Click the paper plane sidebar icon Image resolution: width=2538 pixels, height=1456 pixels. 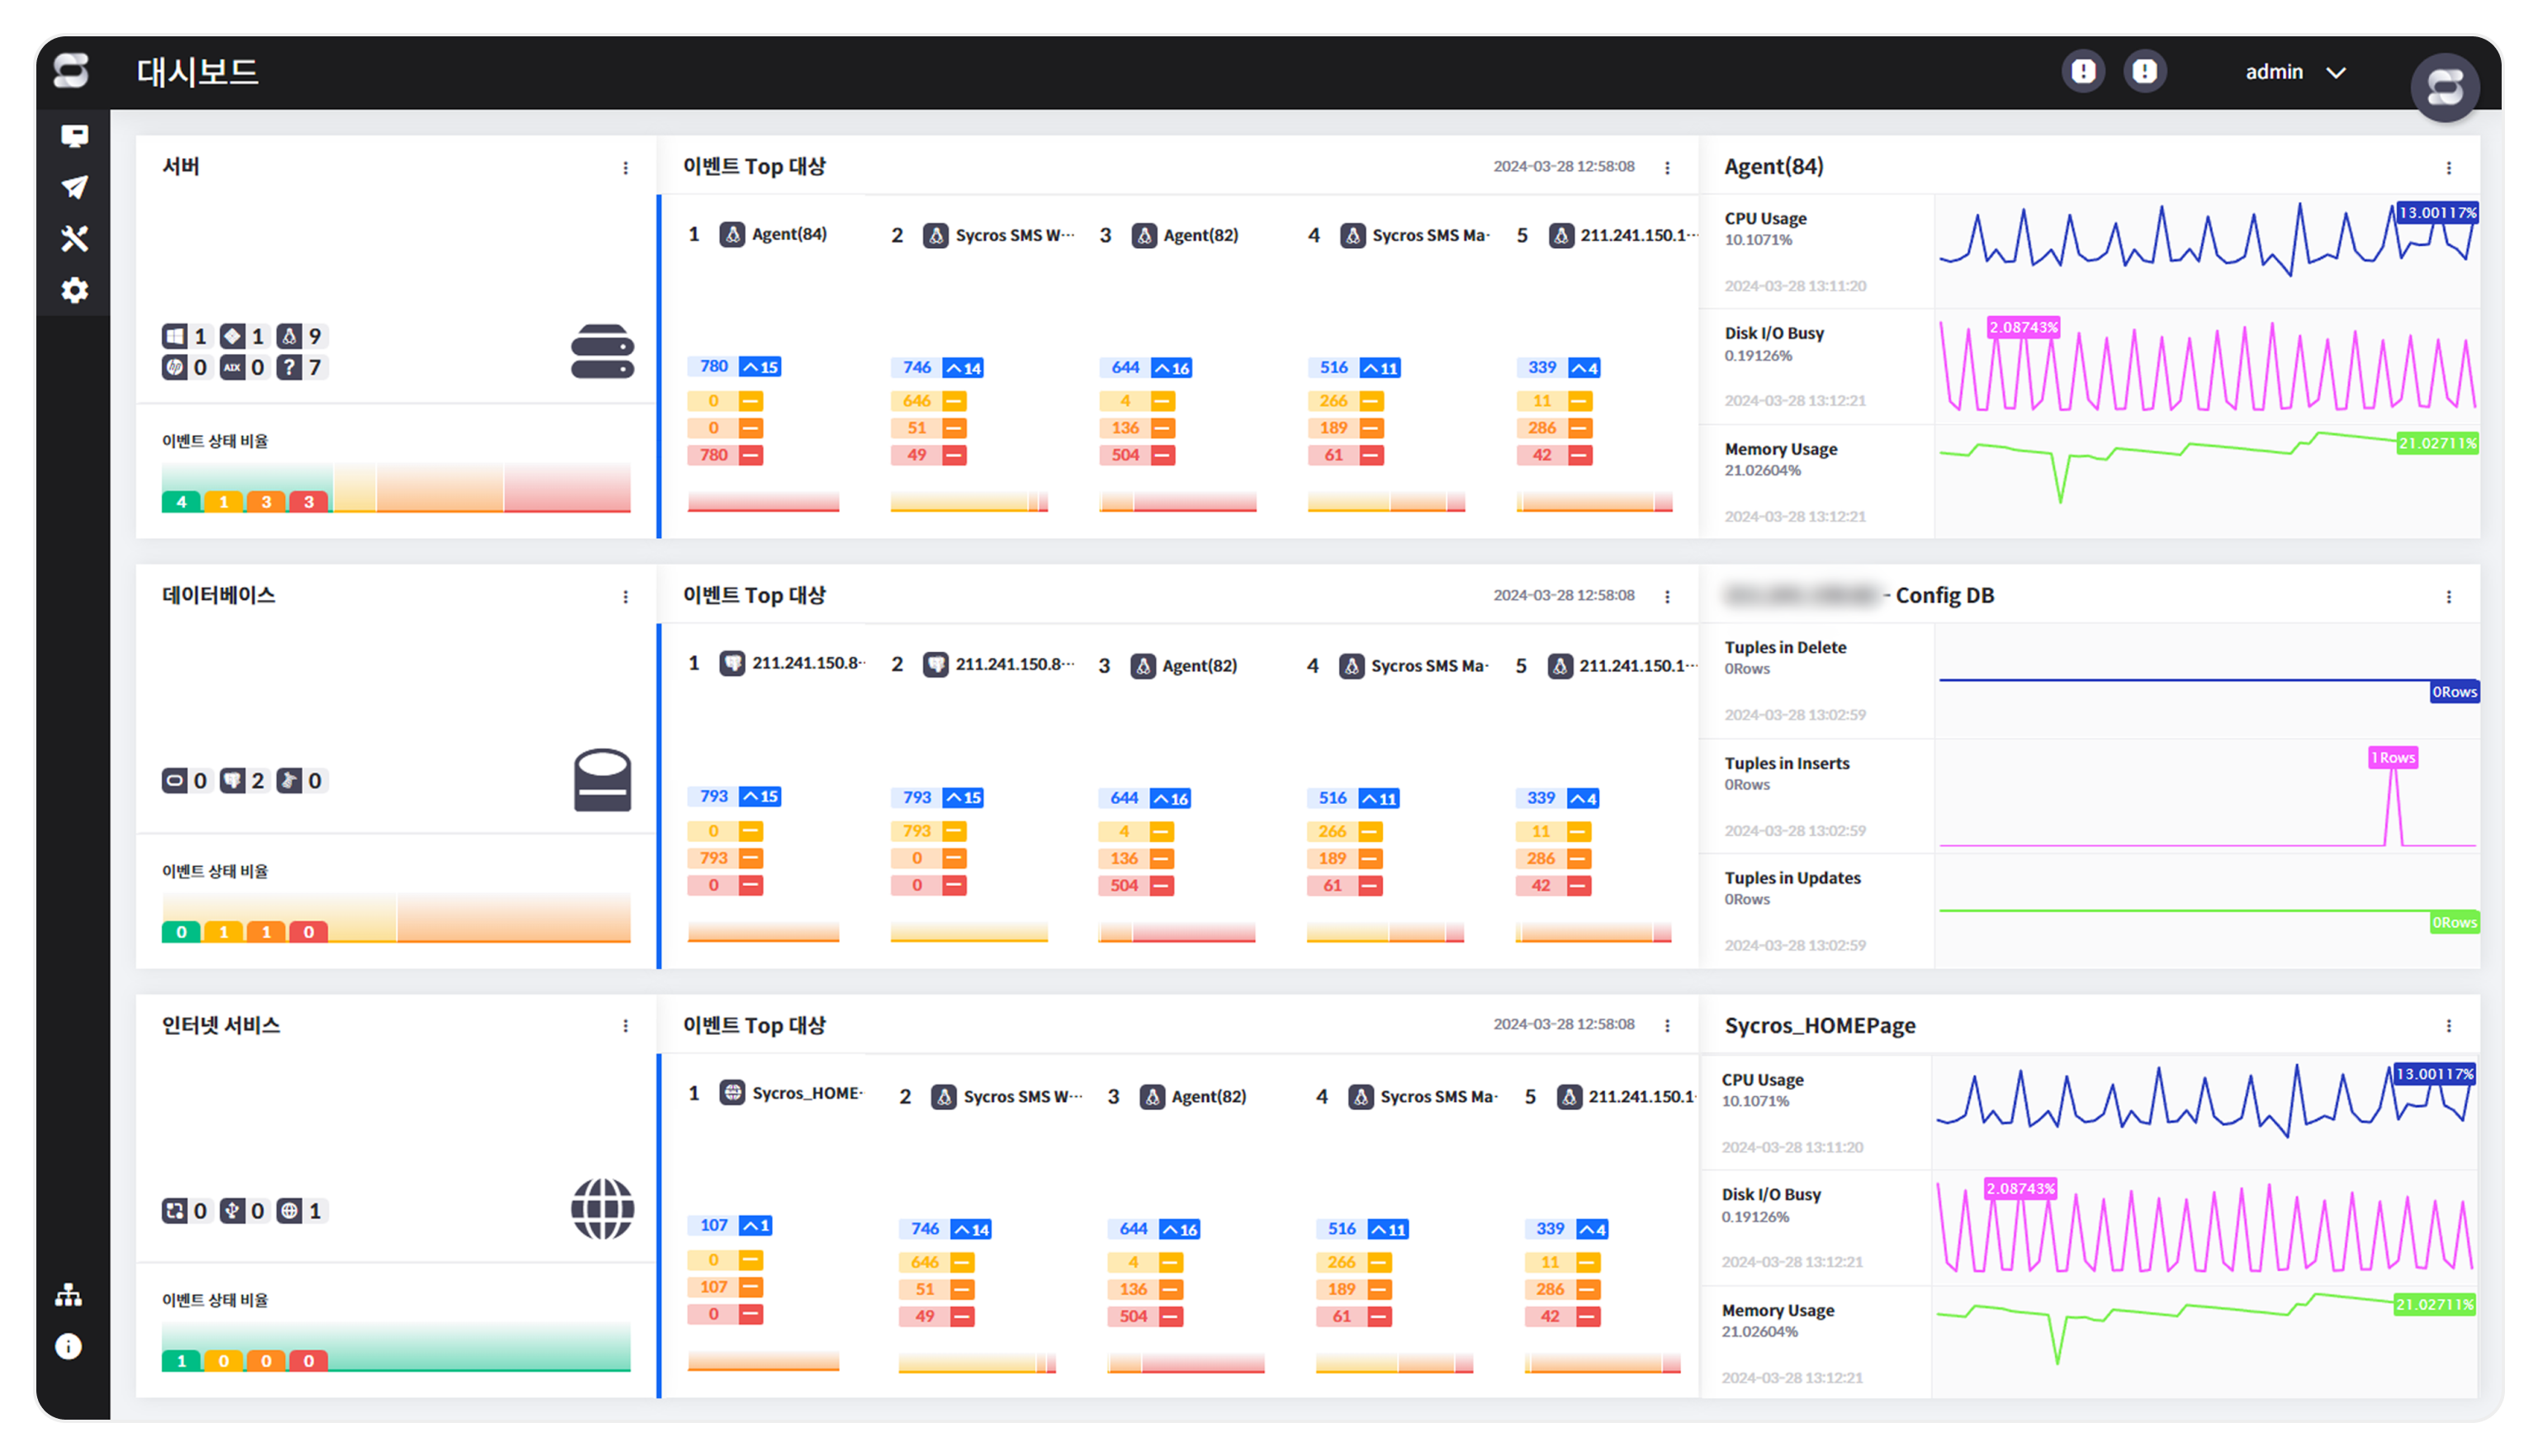74,187
